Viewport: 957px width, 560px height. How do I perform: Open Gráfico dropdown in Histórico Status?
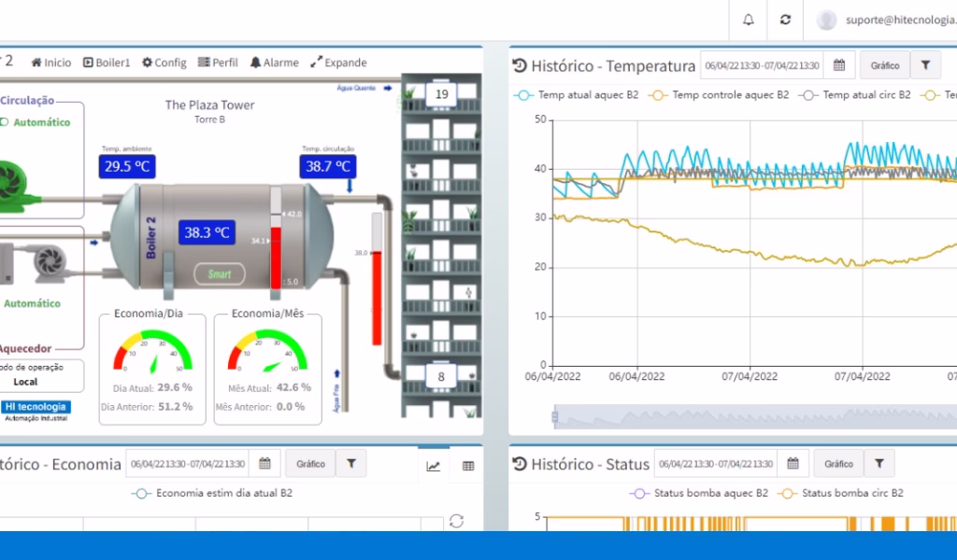pyautogui.click(x=838, y=464)
